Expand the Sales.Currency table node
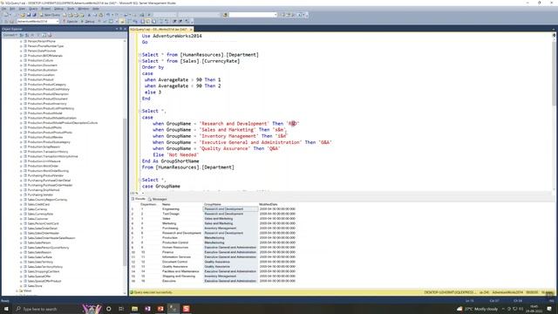Image resolution: width=558 pixels, height=314 pixels. coord(21,209)
